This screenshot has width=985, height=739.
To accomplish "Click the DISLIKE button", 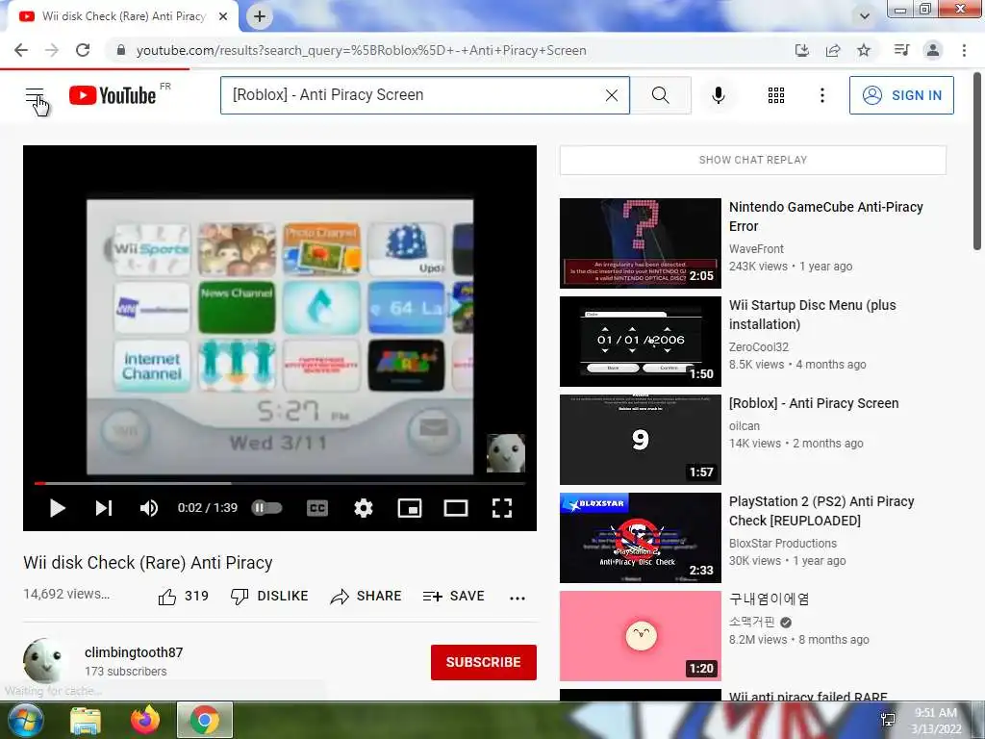I will [x=269, y=597].
